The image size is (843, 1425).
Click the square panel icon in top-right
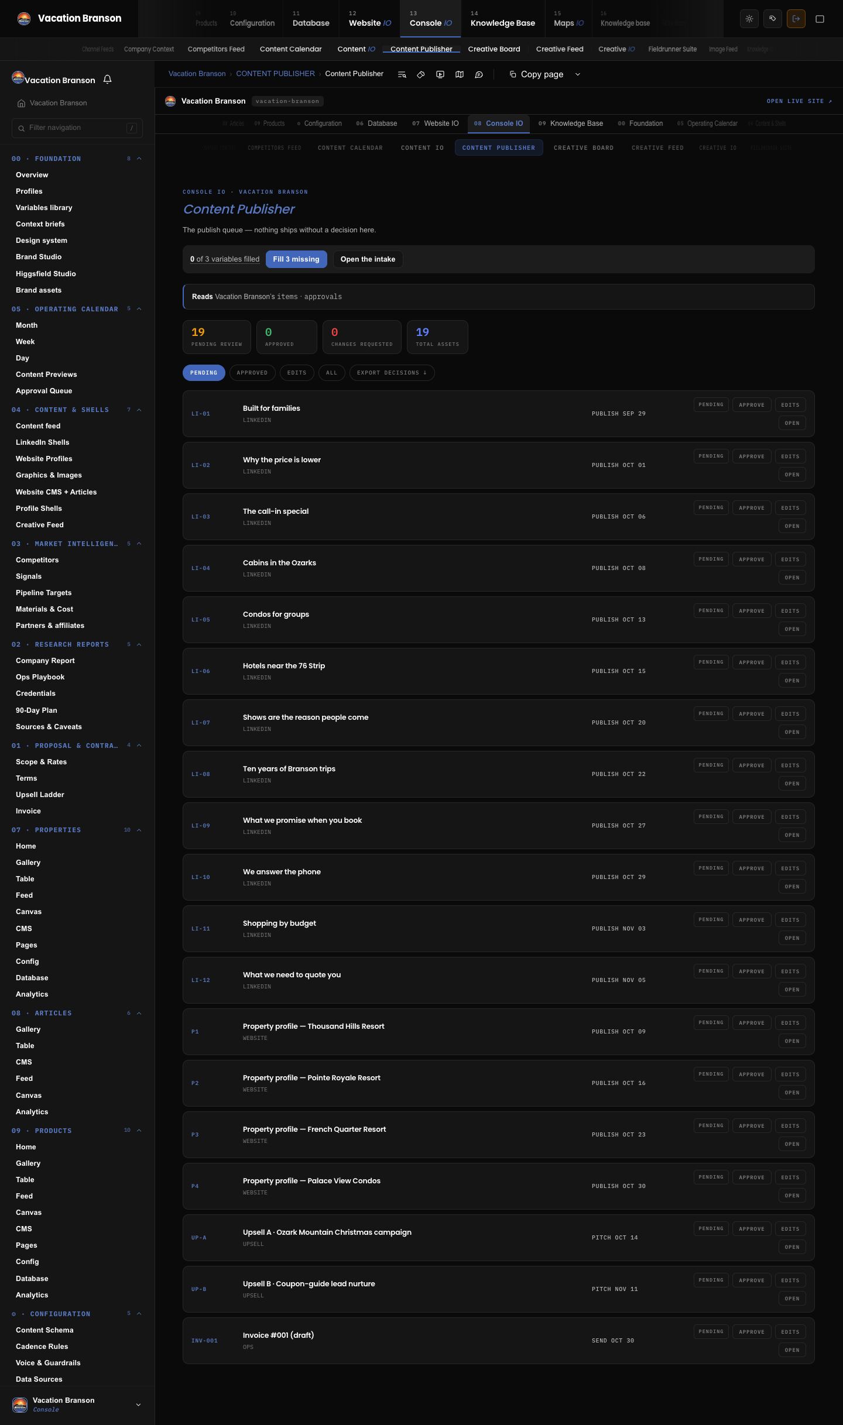click(820, 19)
